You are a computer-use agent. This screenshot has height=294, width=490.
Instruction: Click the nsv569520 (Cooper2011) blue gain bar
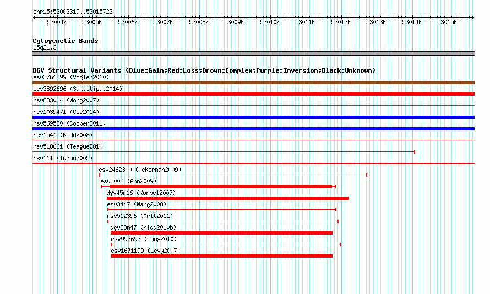point(253,129)
